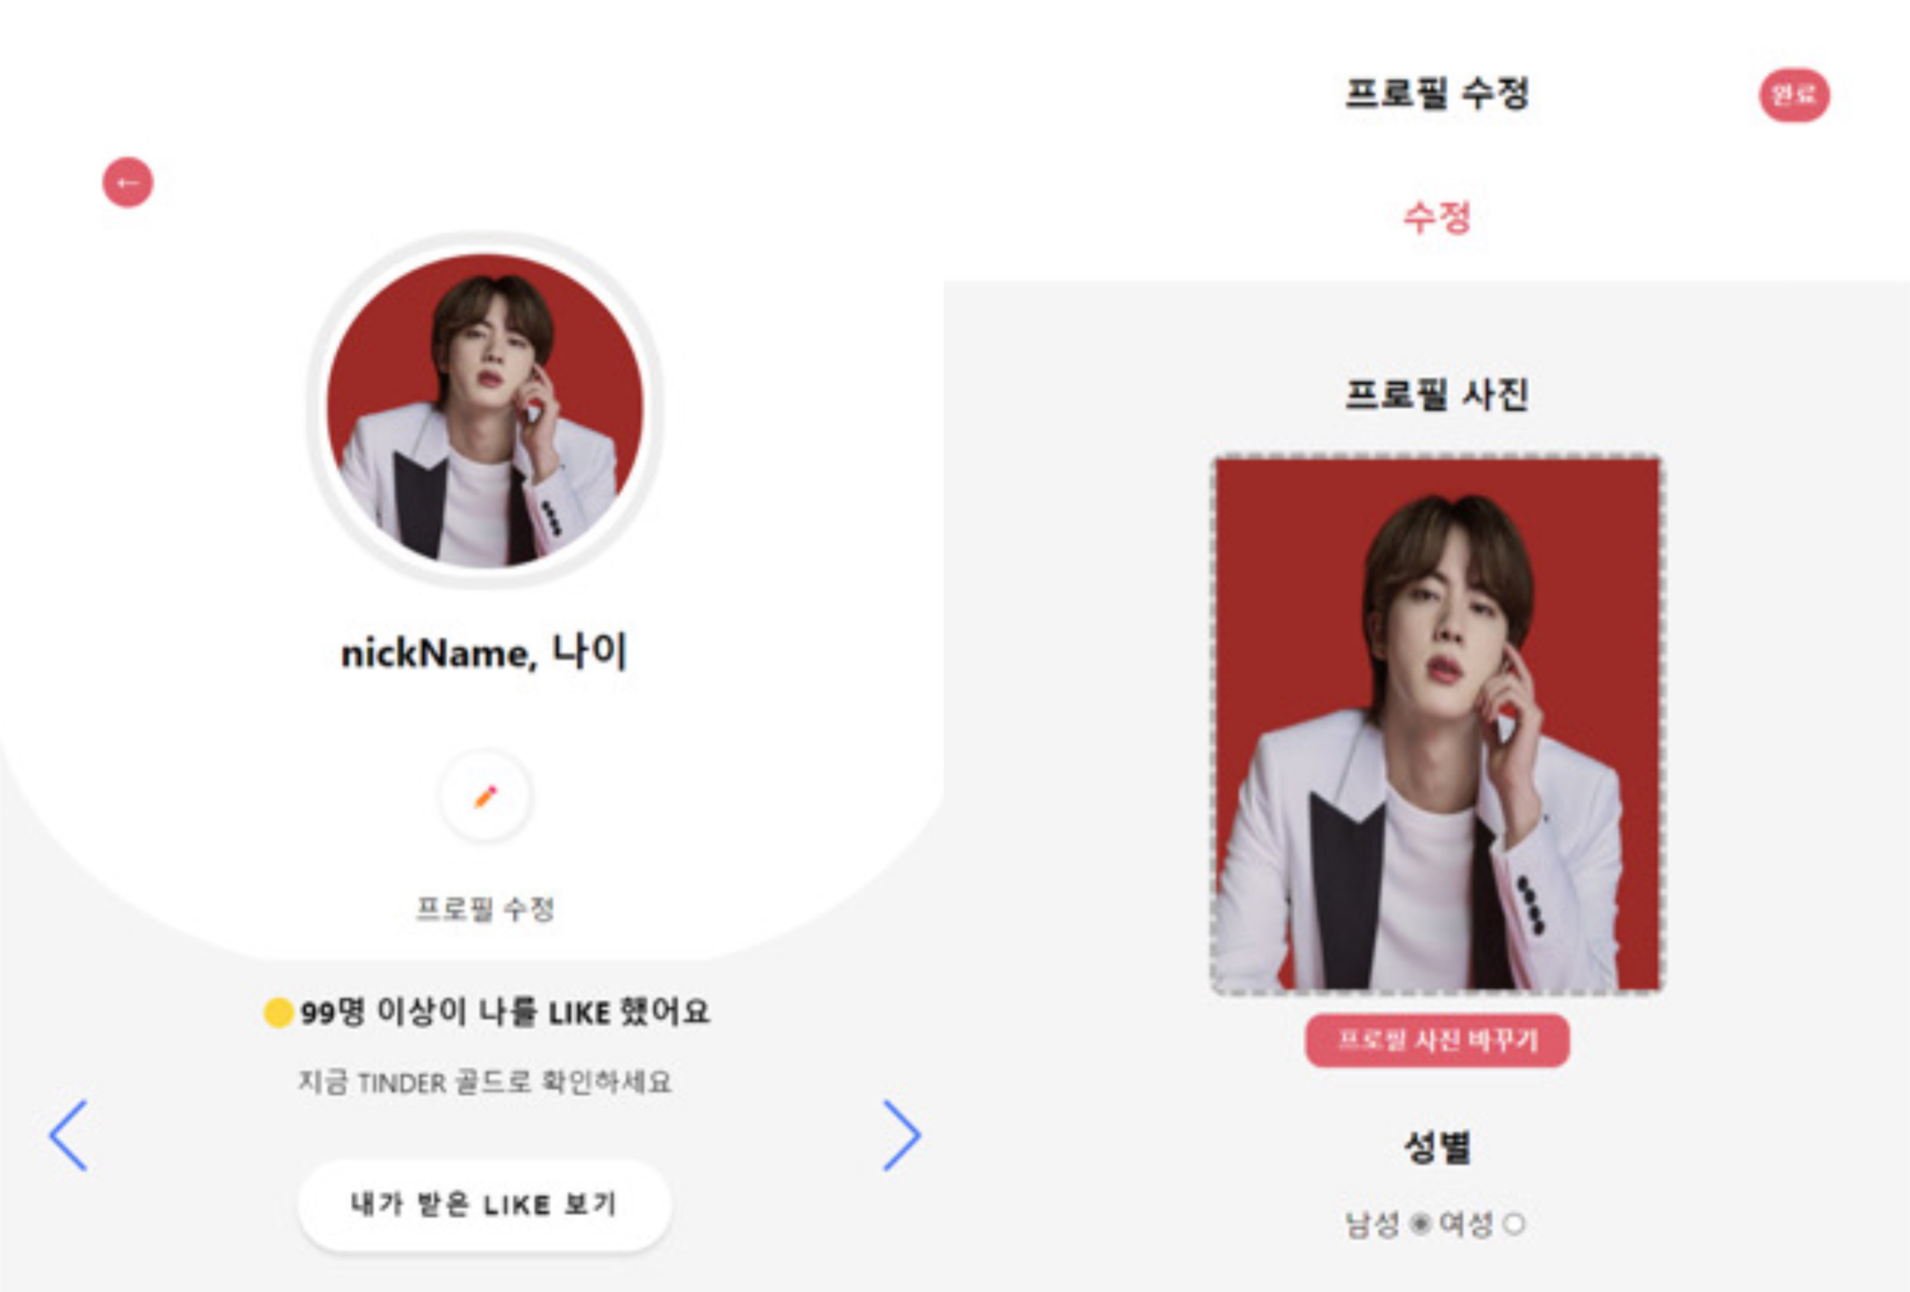The height and width of the screenshot is (1292, 1910).
Task: Select the 남성 radio button
Action: click(1420, 1224)
